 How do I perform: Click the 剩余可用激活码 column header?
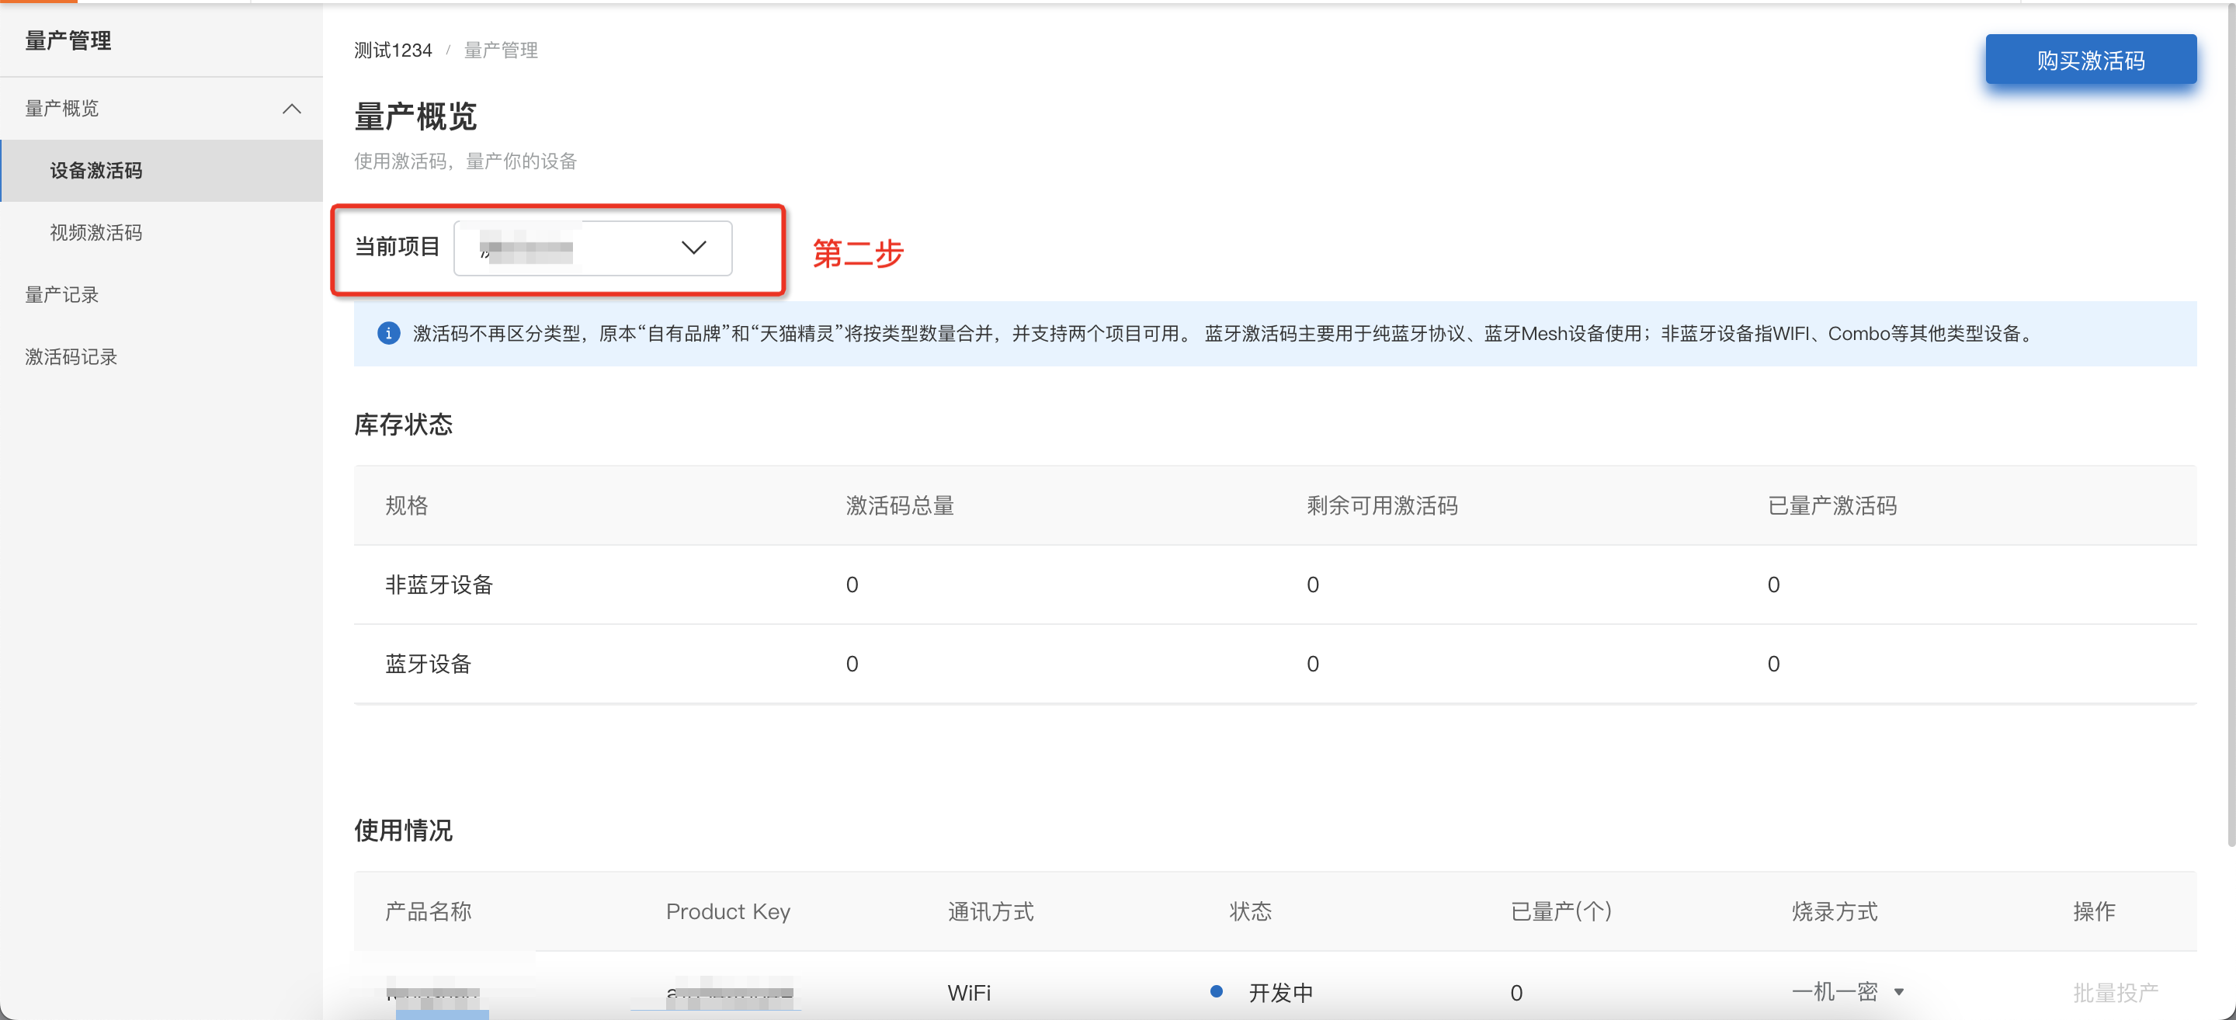[1382, 505]
